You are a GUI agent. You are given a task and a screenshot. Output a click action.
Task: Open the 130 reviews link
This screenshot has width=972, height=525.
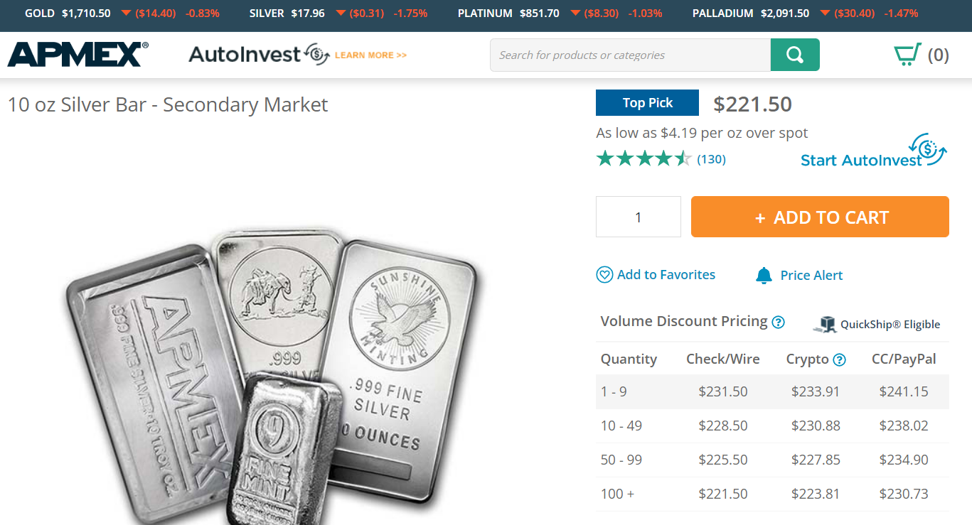[x=711, y=159]
